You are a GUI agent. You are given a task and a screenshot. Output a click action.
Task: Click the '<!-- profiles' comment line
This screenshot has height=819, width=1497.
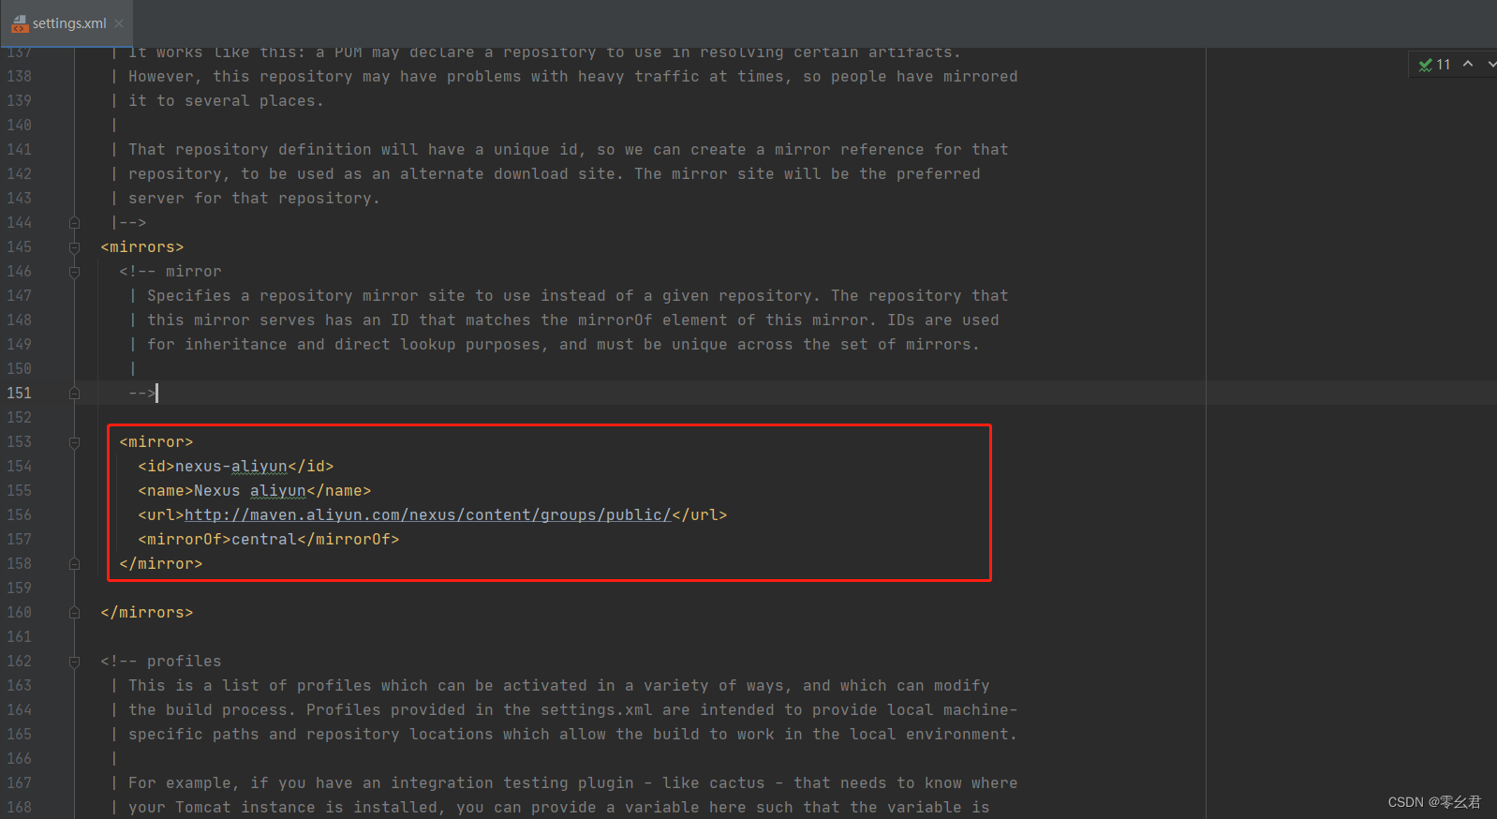161,662
